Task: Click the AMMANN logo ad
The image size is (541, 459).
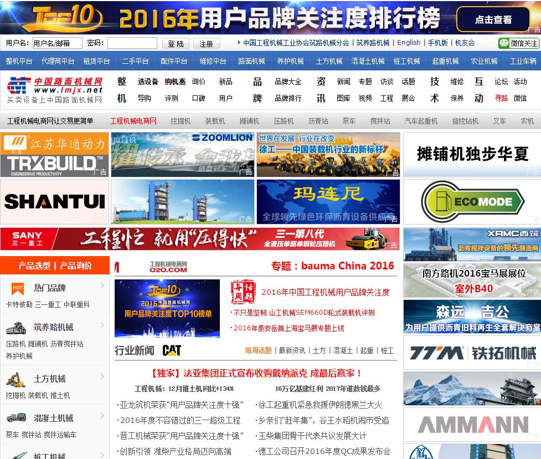Action: tap(472, 425)
